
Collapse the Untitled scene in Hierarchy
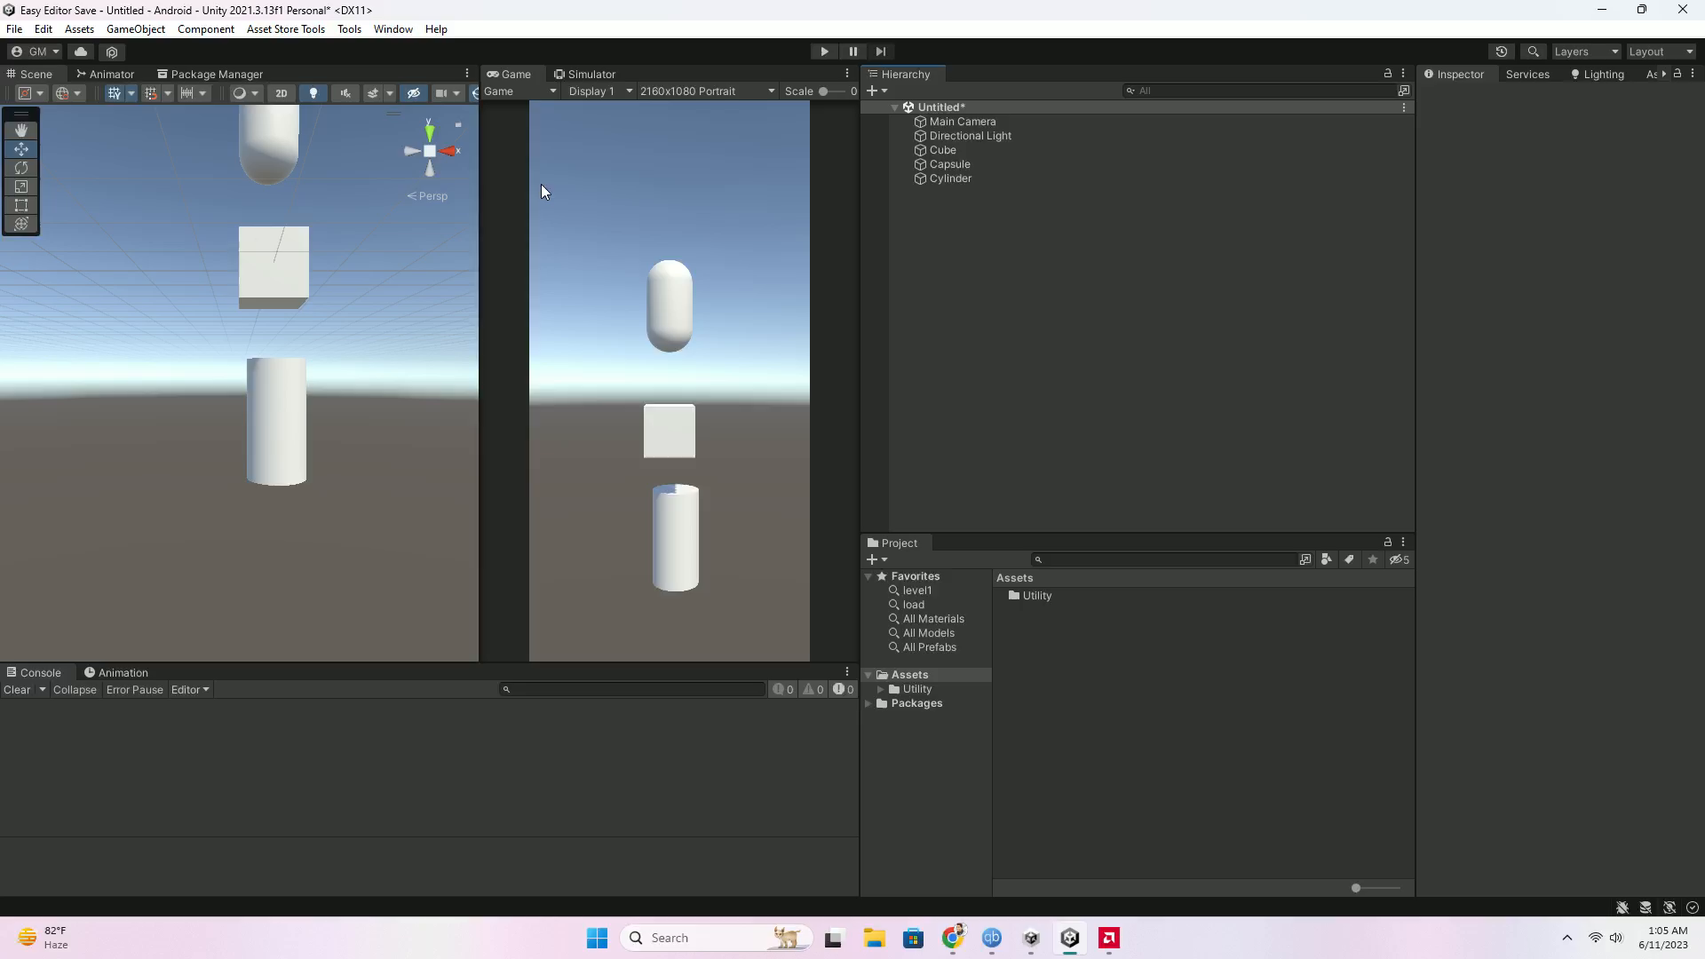pyautogui.click(x=894, y=107)
